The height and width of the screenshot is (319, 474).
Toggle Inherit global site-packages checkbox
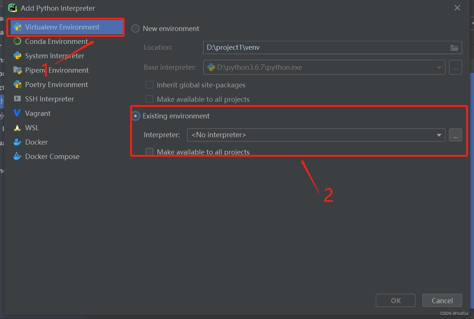pos(149,85)
